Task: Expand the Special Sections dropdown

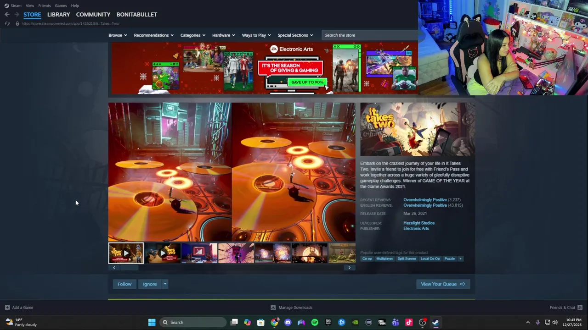Action: click(295, 35)
